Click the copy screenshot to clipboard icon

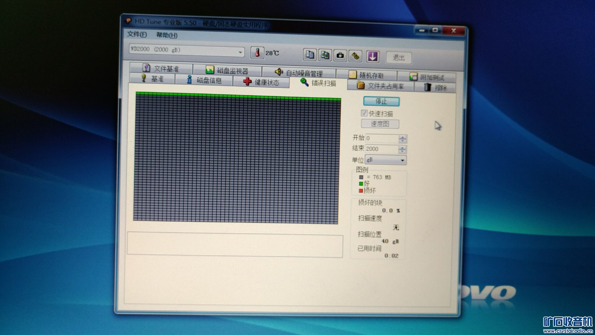[x=325, y=55]
